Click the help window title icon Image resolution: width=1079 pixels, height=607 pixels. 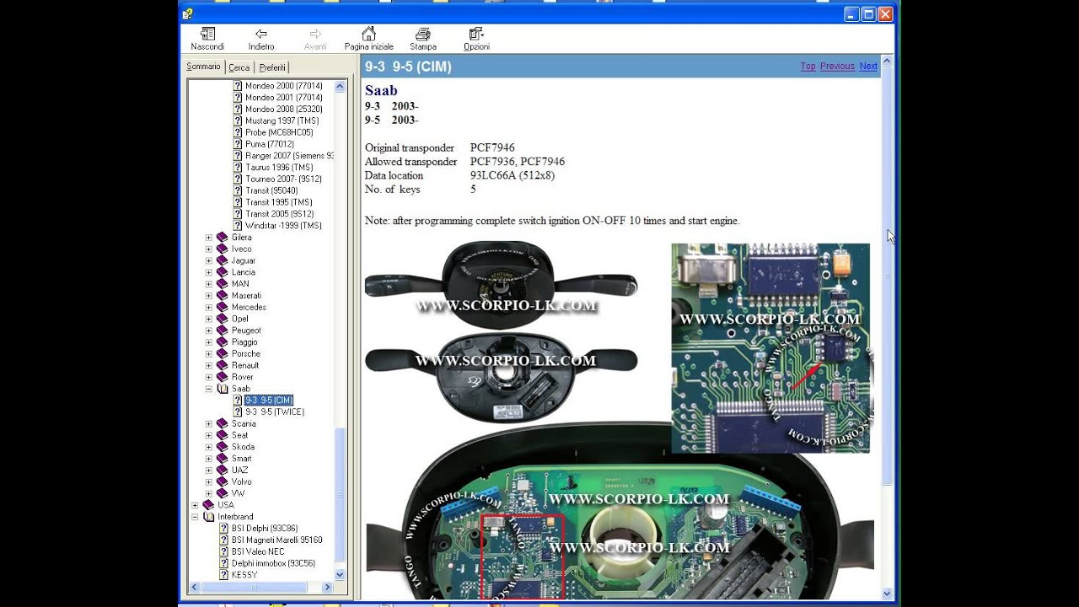pos(188,13)
